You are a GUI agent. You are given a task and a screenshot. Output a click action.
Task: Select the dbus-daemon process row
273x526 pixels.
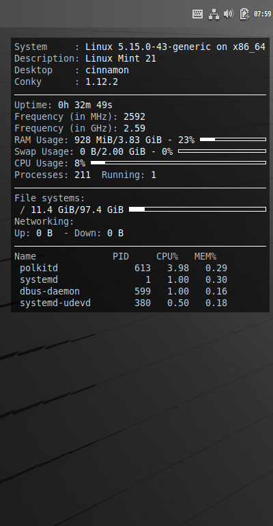click(124, 291)
